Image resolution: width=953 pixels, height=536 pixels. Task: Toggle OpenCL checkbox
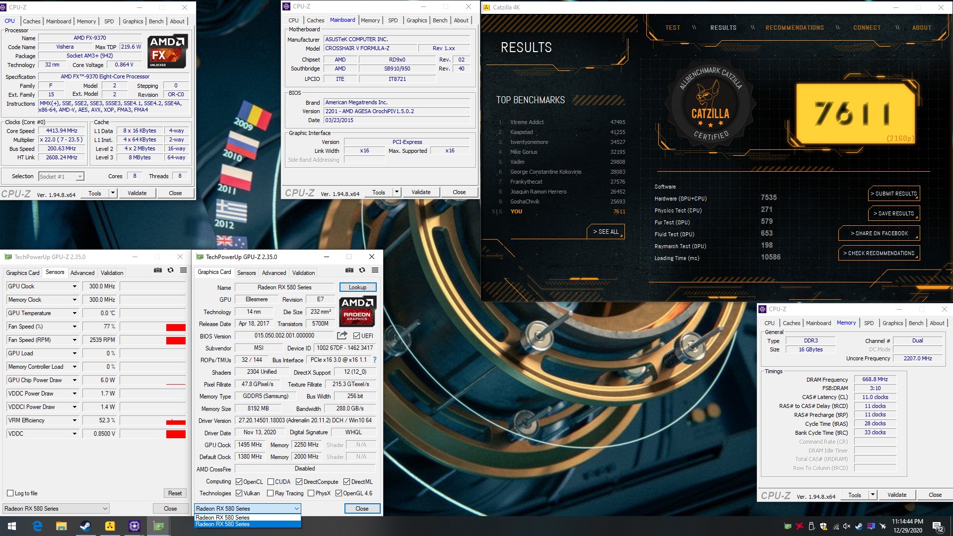(239, 482)
